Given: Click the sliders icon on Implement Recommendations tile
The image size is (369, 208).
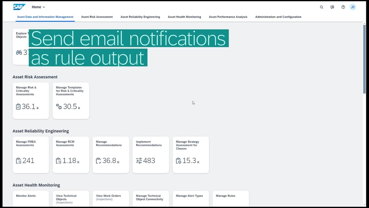Looking at the screenshot, I should tap(139, 161).
